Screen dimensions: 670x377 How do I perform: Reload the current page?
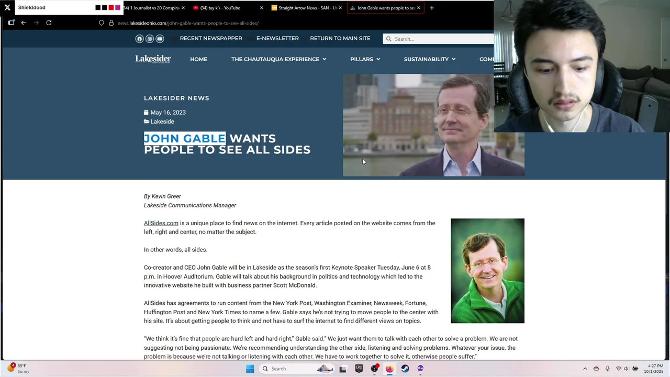(49, 23)
